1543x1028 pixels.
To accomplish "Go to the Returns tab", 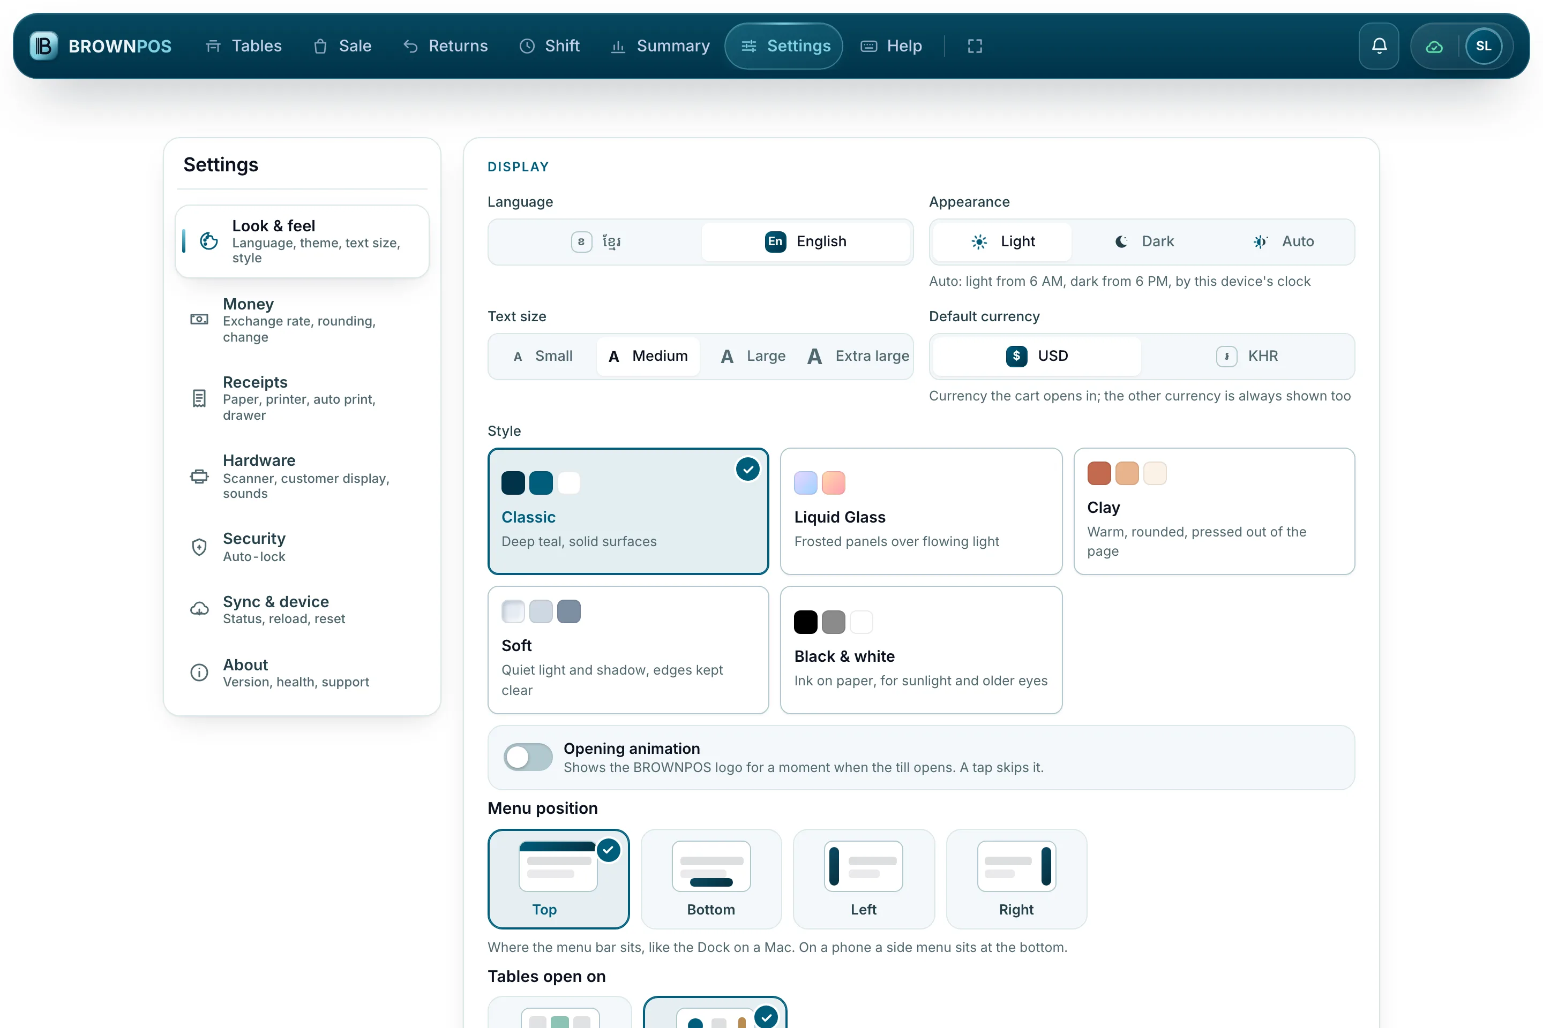I will pyautogui.click(x=445, y=46).
